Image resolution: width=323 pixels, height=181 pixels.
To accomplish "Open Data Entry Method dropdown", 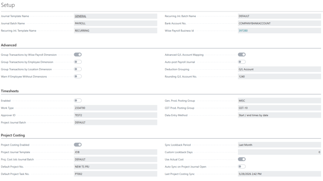I will pos(279,115).
